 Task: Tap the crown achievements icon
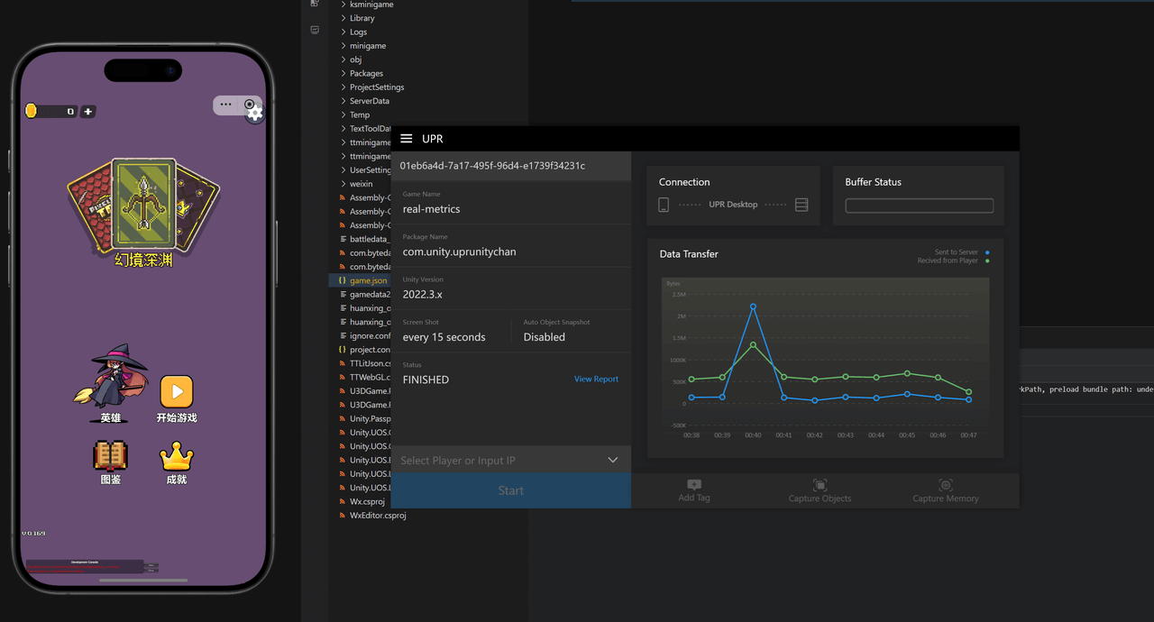(177, 456)
